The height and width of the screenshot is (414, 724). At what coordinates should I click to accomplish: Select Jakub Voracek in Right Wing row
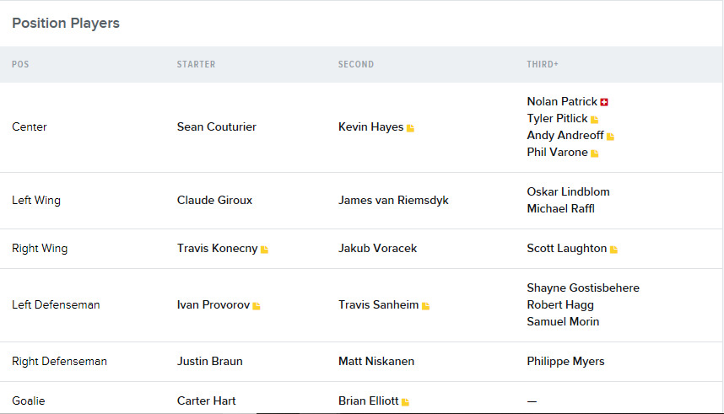coord(378,248)
